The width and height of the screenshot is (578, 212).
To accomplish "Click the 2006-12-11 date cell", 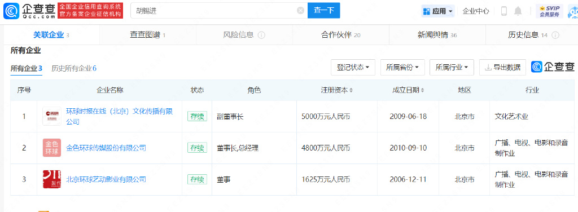I will 408,180.
